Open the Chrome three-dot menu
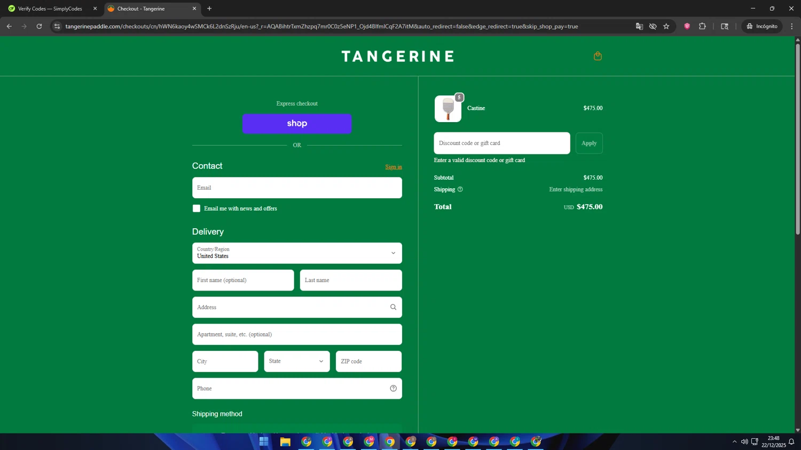Viewport: 801px width, 450px height. [792, 26]
